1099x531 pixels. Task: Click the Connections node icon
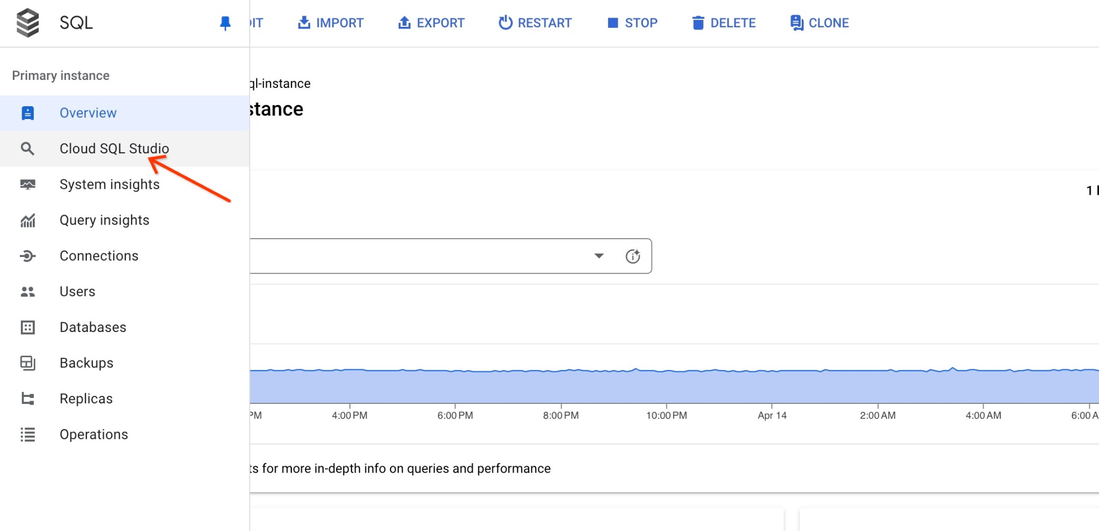(x=27, y=256)
